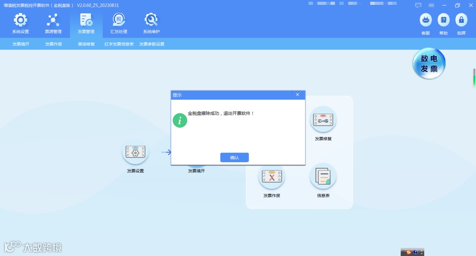Open 发票填开 submenu item
This screenshot has width=476, height=256.
click(x=21, y=44)
